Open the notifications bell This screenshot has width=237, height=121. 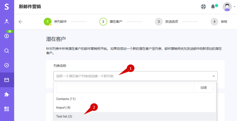point(213,7)
